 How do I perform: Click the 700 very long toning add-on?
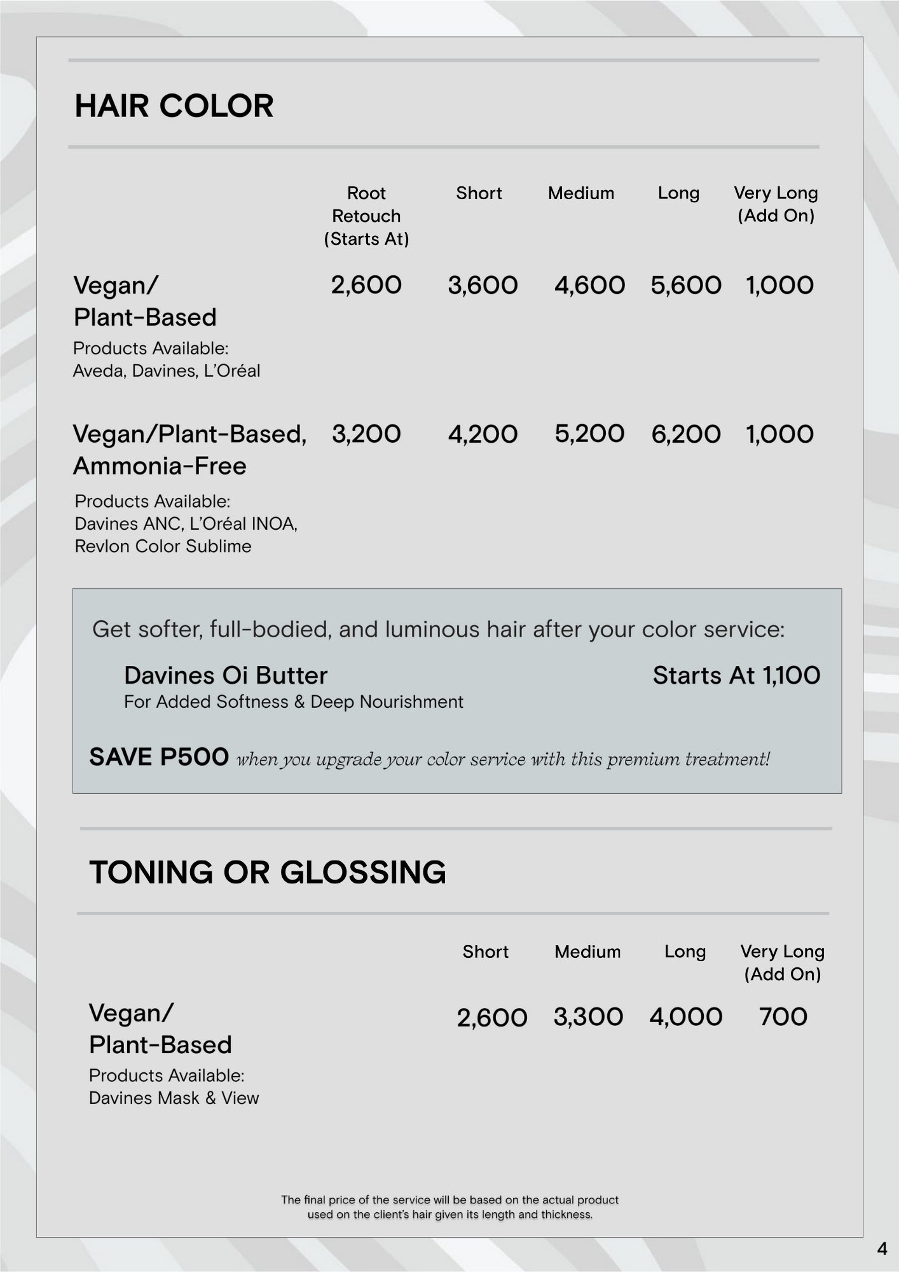[x=783, y=1016]
